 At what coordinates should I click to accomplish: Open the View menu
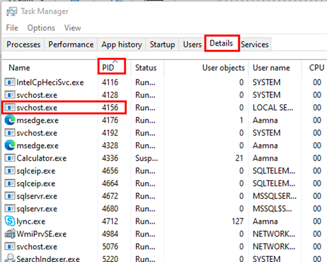(x=73, y=28)
